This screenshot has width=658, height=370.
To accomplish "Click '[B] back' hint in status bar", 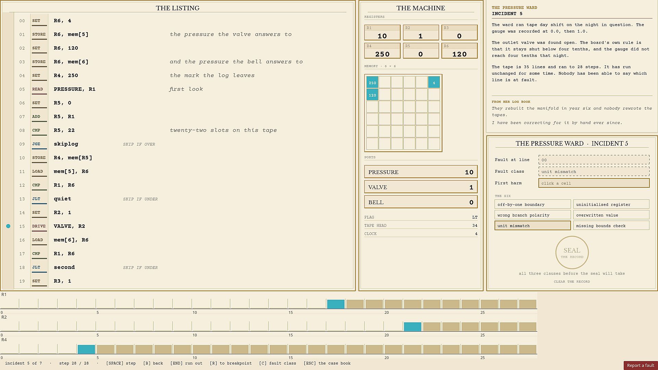I will coord(153,363).
